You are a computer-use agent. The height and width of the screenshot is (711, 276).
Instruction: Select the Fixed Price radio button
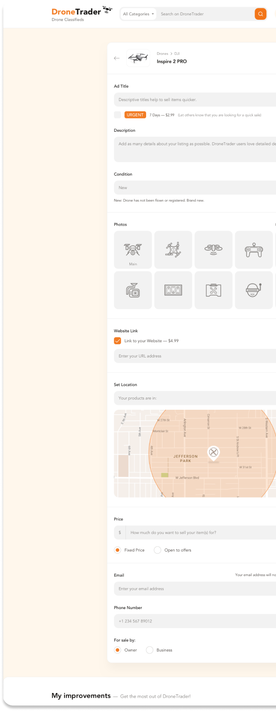(118, 550)
